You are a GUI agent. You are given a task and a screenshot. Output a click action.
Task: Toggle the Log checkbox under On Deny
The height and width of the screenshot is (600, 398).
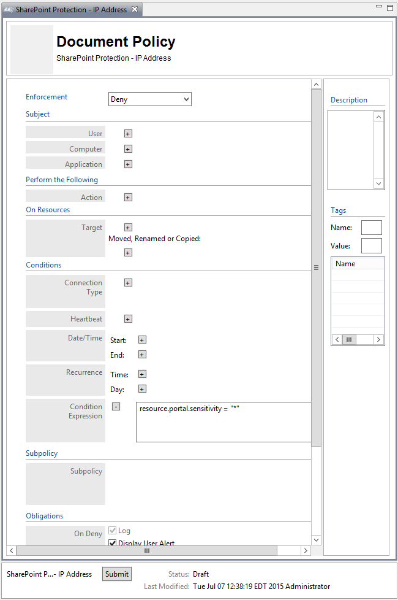112,530
